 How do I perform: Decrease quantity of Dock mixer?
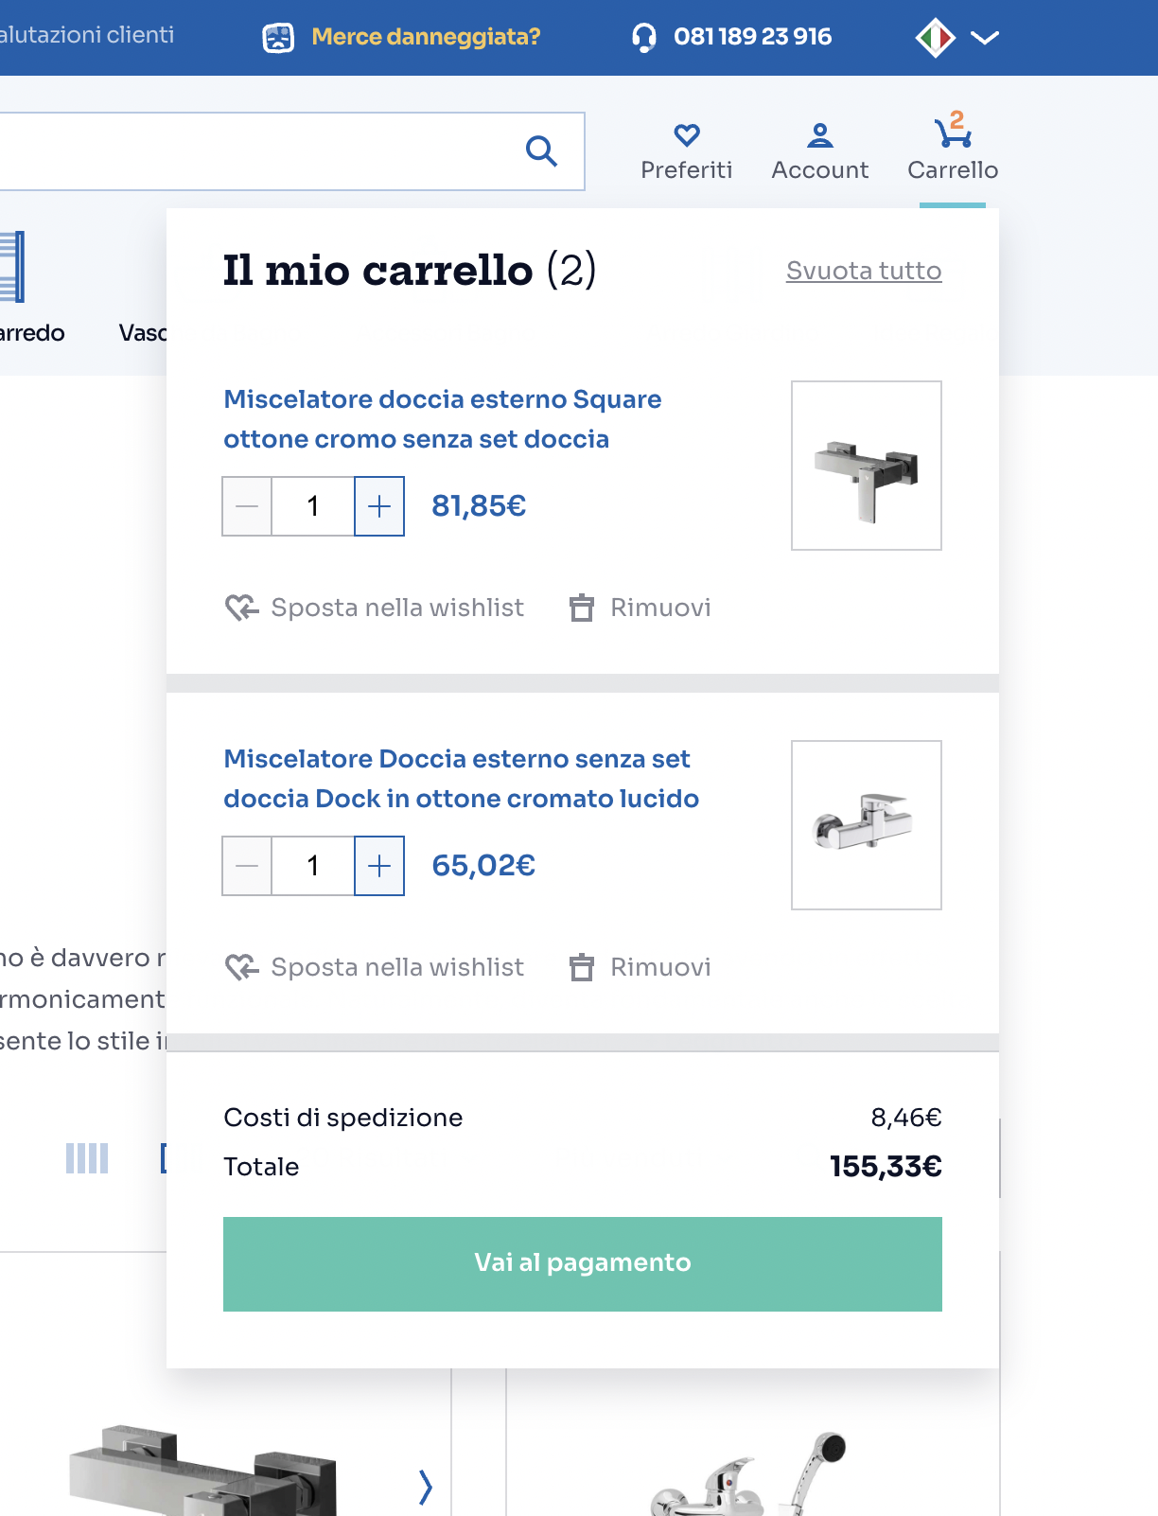tap(247, 866)
